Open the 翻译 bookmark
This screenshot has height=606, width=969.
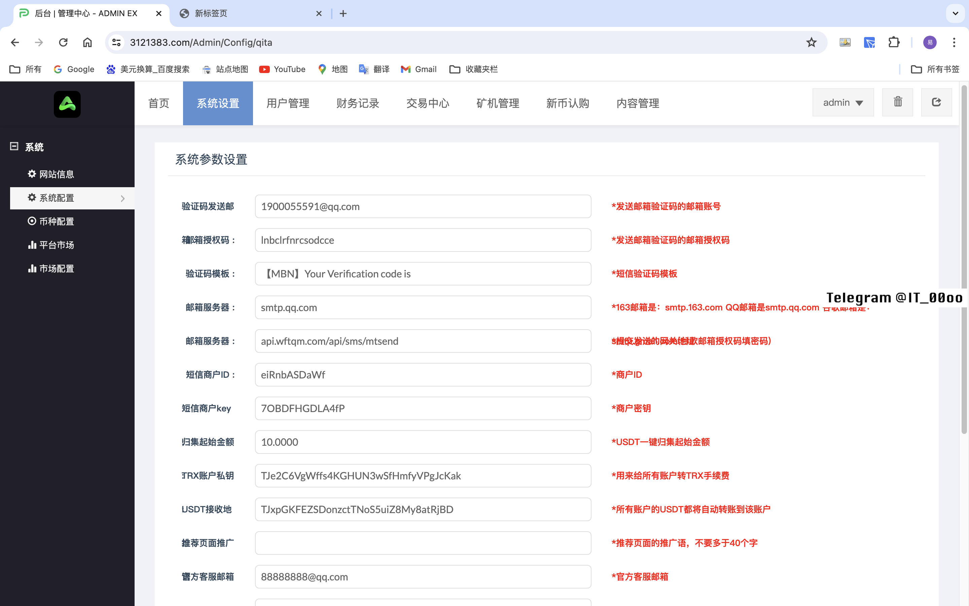pyautogui.click(x=374, y=69)
